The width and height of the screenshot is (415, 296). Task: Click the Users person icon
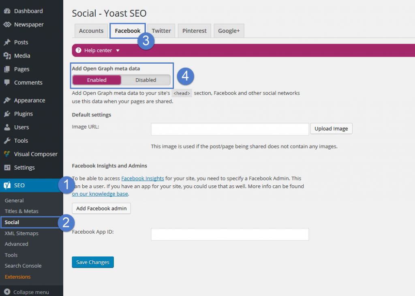click(7, 127)
